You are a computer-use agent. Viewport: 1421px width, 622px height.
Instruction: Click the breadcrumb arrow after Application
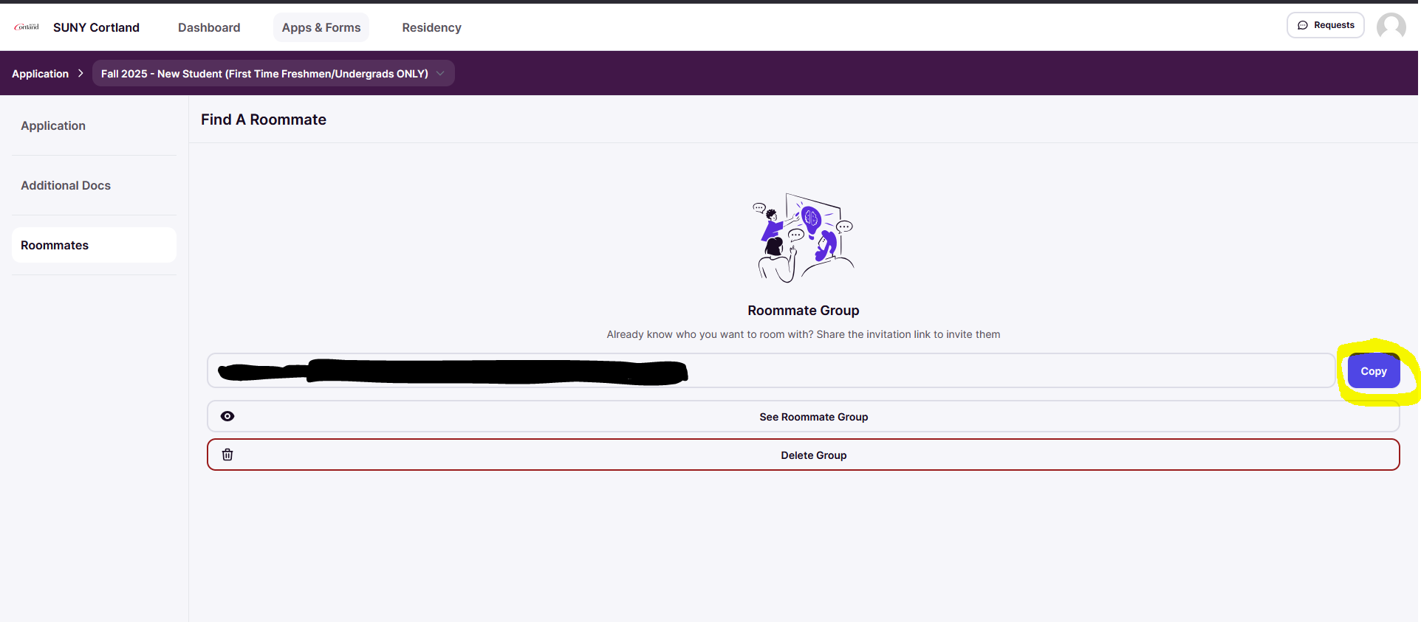81,74
